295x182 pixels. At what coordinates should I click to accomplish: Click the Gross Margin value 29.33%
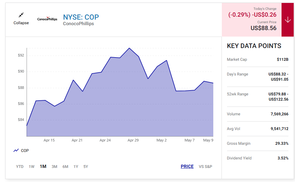tap(282, 143)
